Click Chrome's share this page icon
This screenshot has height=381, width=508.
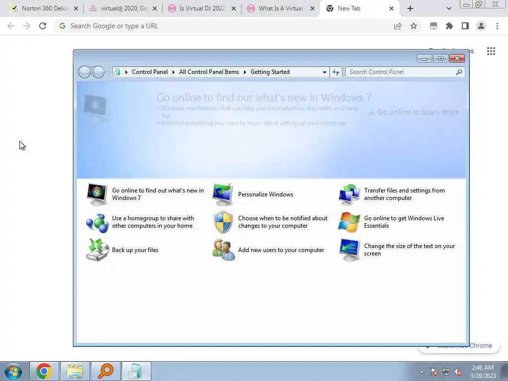[x=398, y=26]
